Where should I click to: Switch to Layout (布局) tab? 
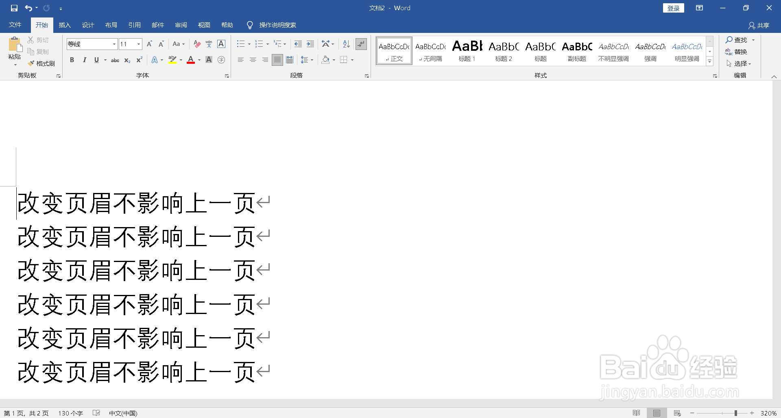tap(111, 25)
